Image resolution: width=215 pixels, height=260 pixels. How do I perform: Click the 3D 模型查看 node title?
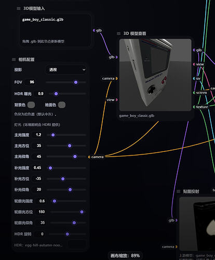coord(135,33)
